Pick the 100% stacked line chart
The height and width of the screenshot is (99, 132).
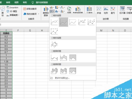tap(73, 22)
